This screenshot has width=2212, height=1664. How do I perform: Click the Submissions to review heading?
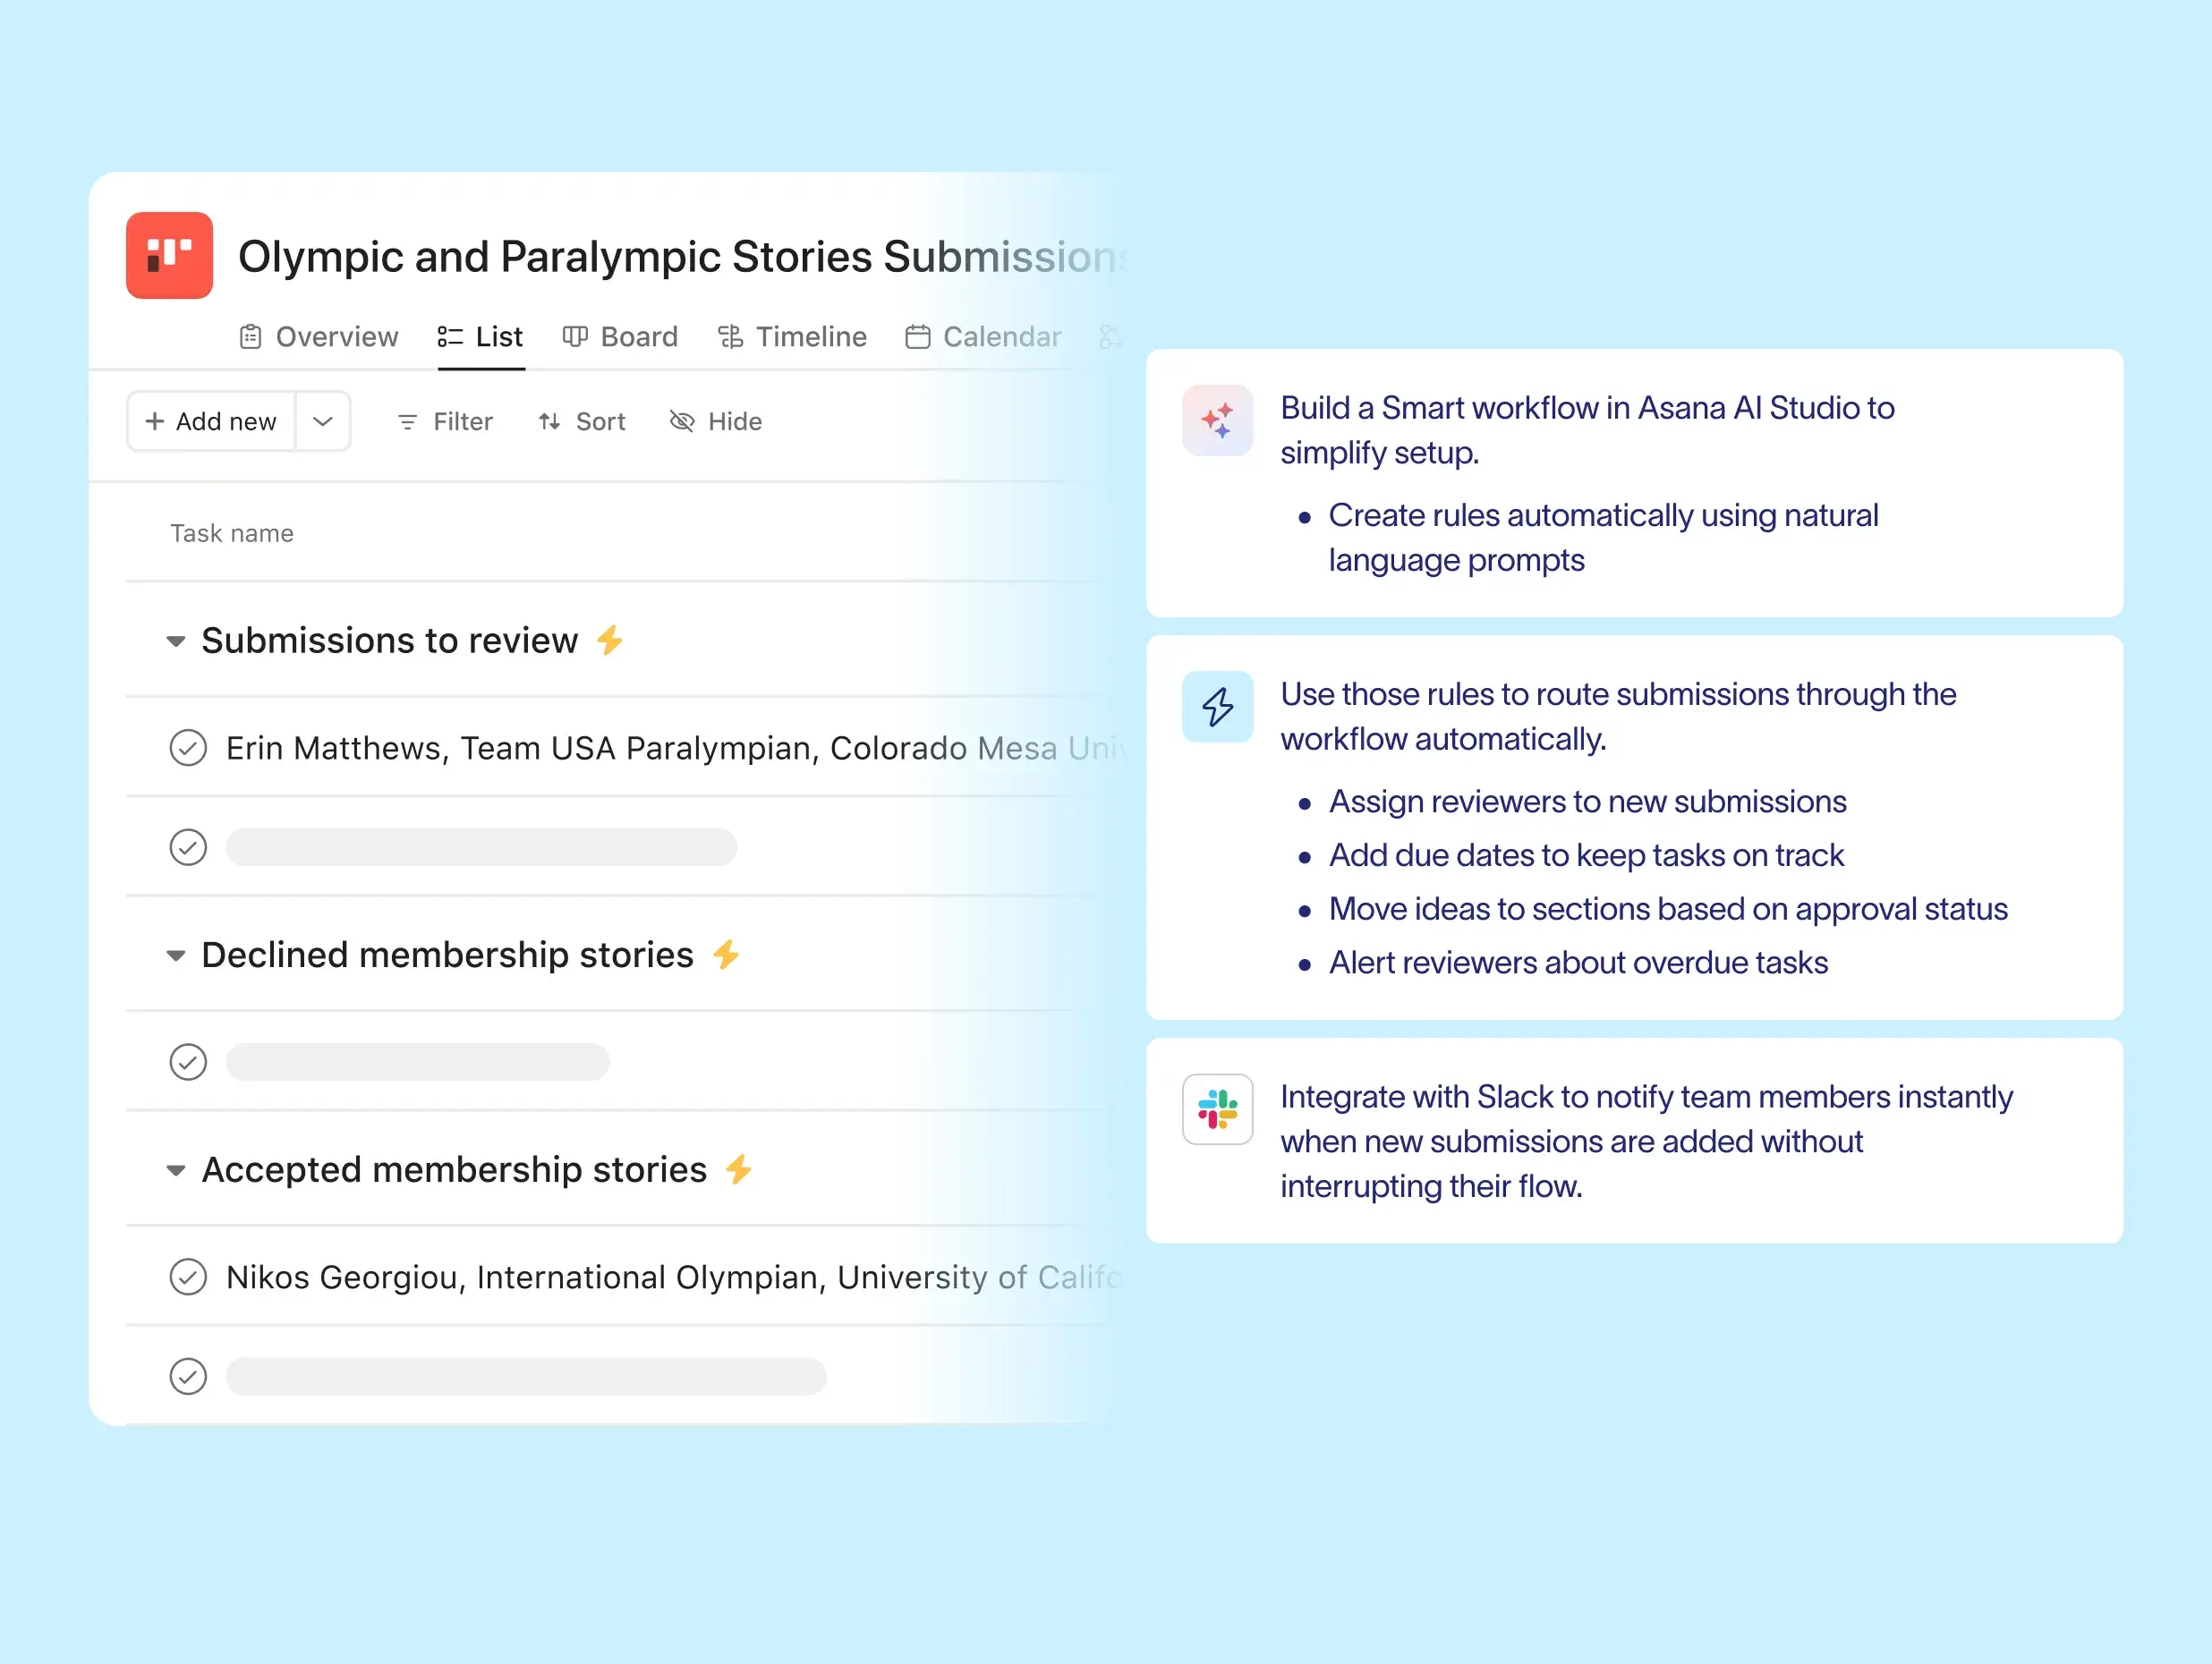click(x=390, y=640)
